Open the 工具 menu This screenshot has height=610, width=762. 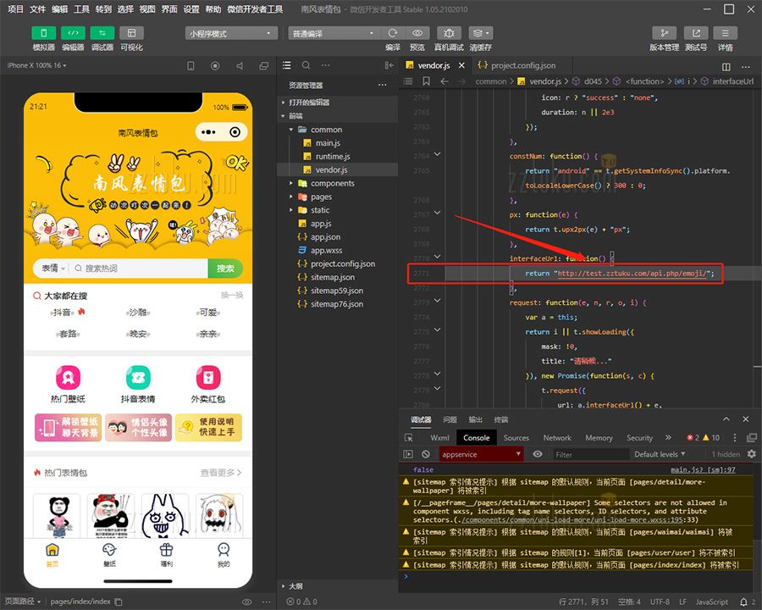pyautogui.click(x=81, y=9)
